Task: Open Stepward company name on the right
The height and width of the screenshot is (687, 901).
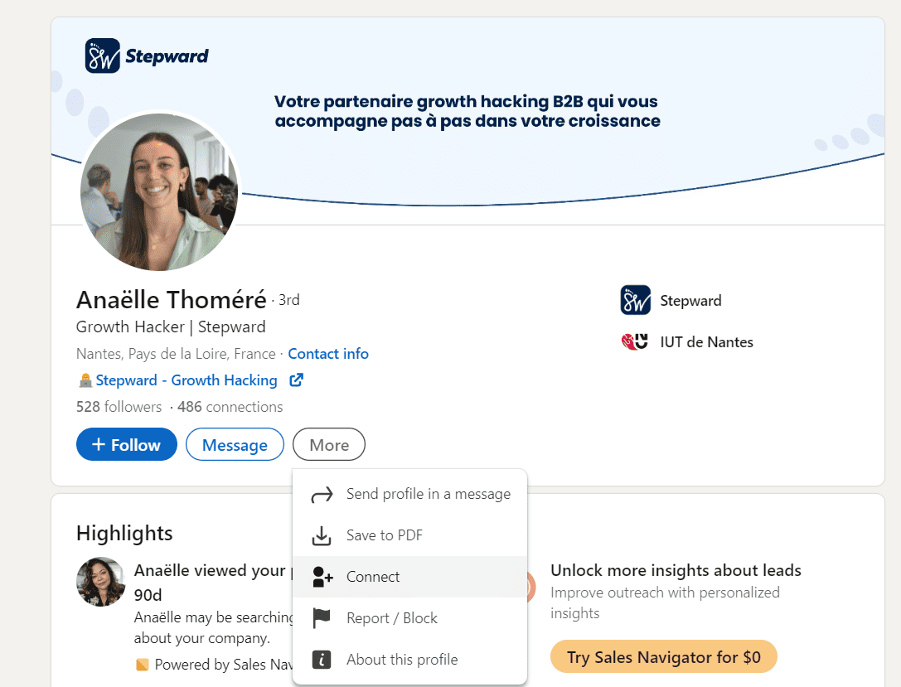Action: tap(690, 301)
